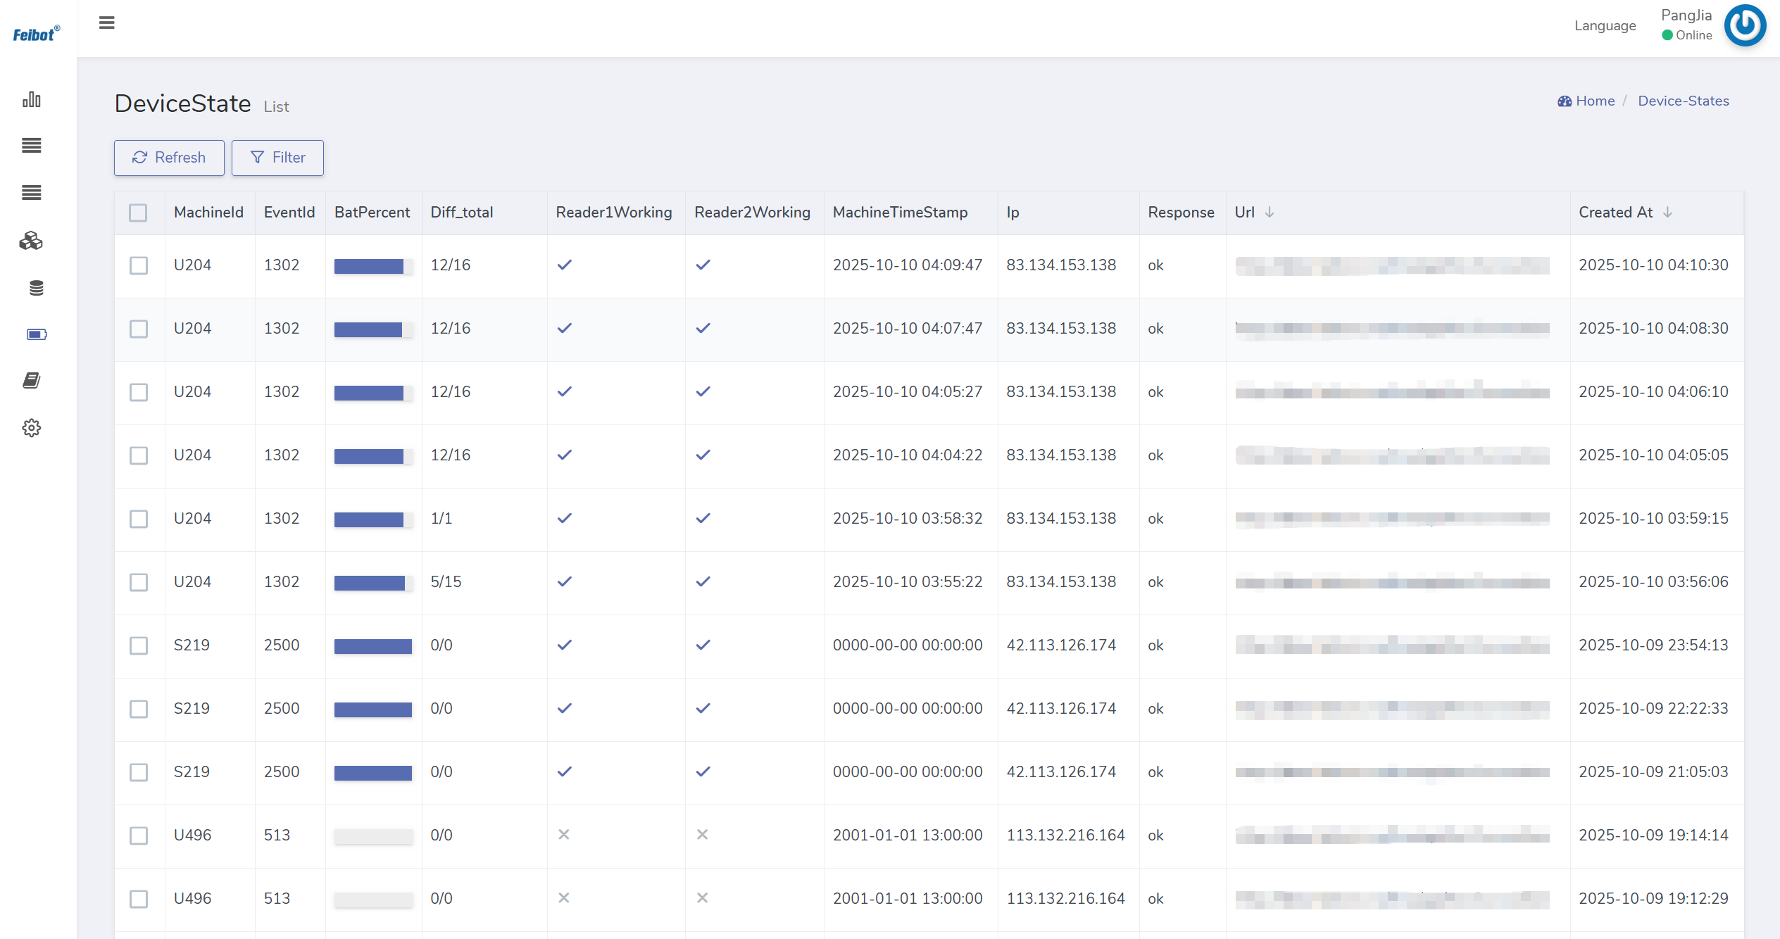This screenshot has height=939, width=1780.
Task: Click the blue power avatar icon
Action: coord(1745,25)
